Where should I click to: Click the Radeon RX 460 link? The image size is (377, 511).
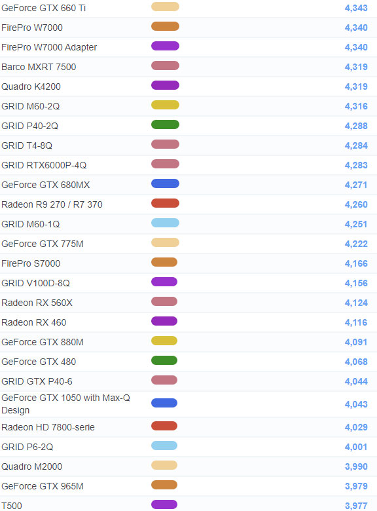tap(33, 322)
